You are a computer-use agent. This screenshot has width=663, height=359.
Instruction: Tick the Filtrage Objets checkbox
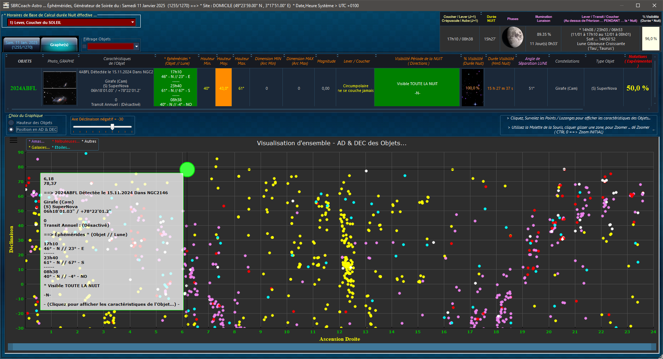[84, 46]
